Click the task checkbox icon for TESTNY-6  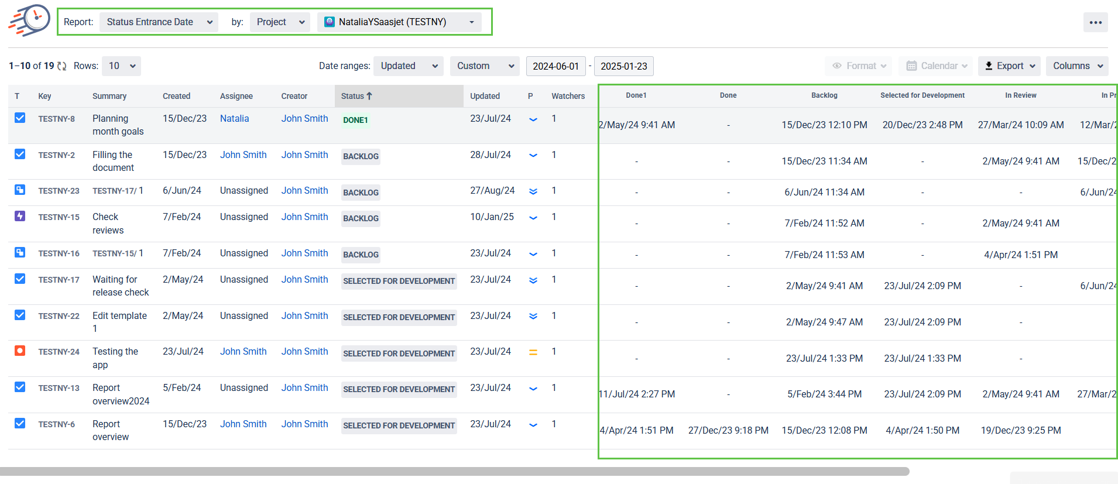tap(20, 423)
